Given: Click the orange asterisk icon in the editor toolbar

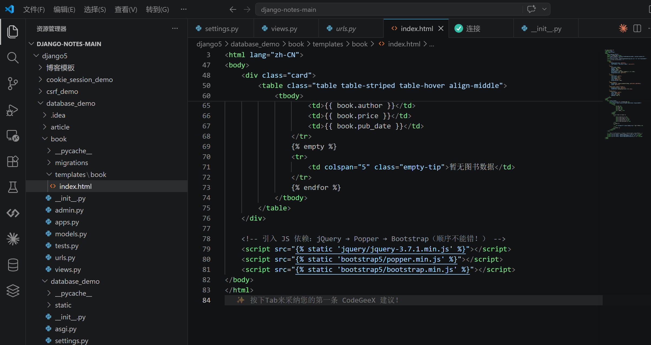Looking at the screenshot, I should coord(623,28).
